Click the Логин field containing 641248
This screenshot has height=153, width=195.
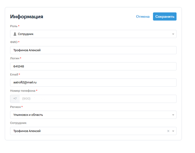93,66
